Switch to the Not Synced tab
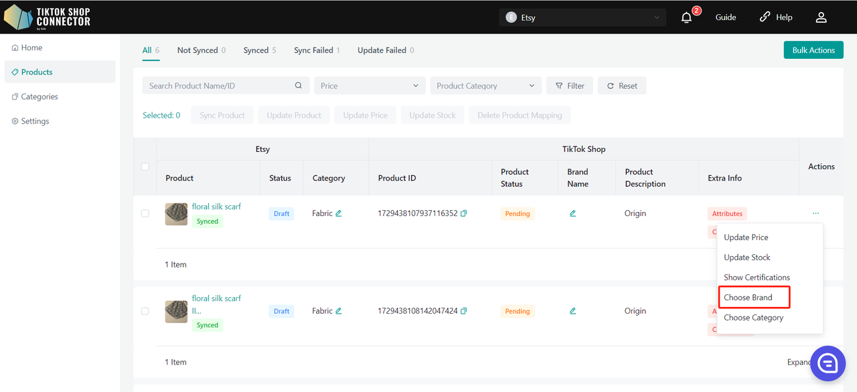The height and width of the screenshot is (392, 857). (201, 50)
